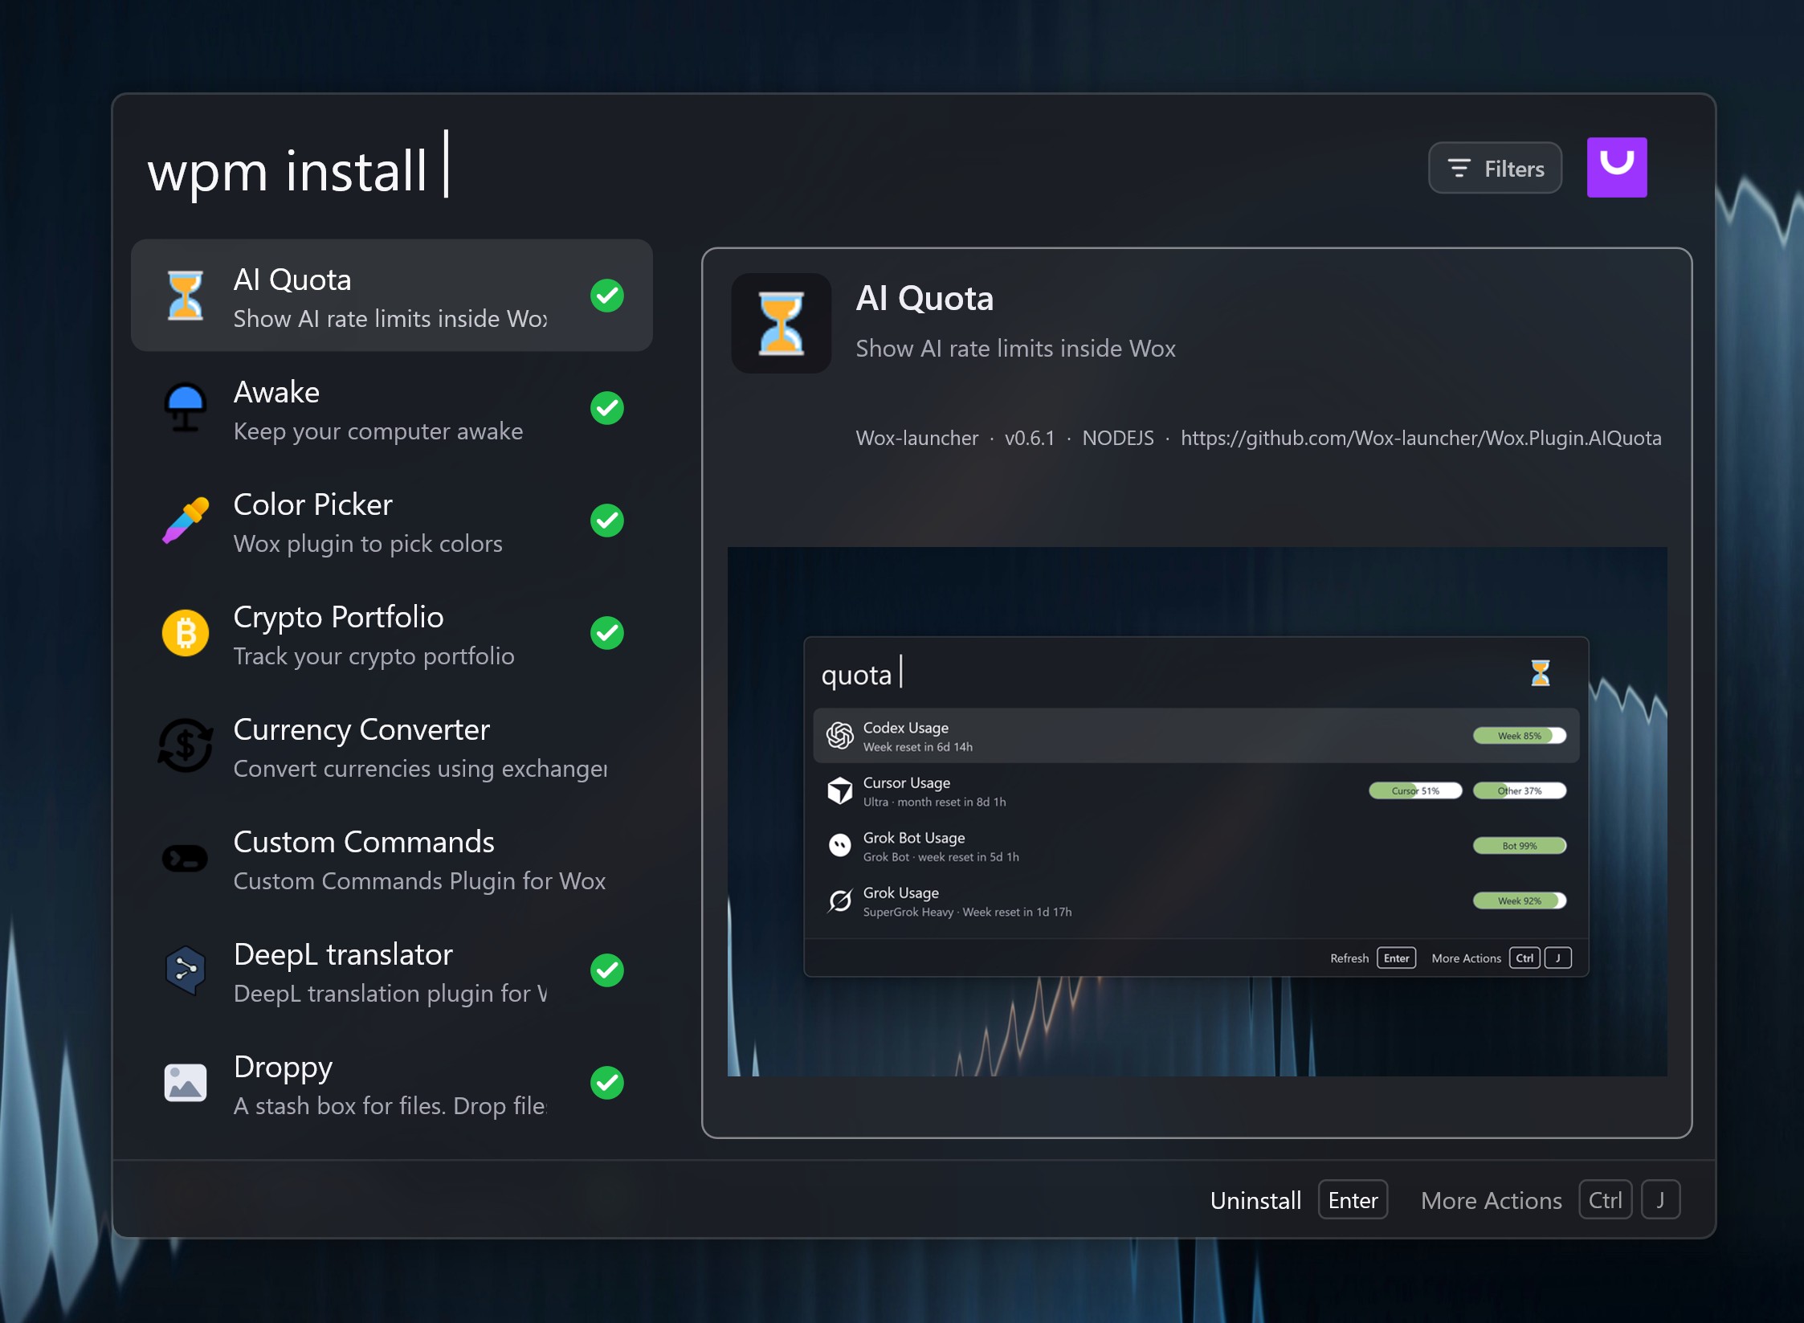Click the Cursor 51% progress bar

pos(1415,790)
